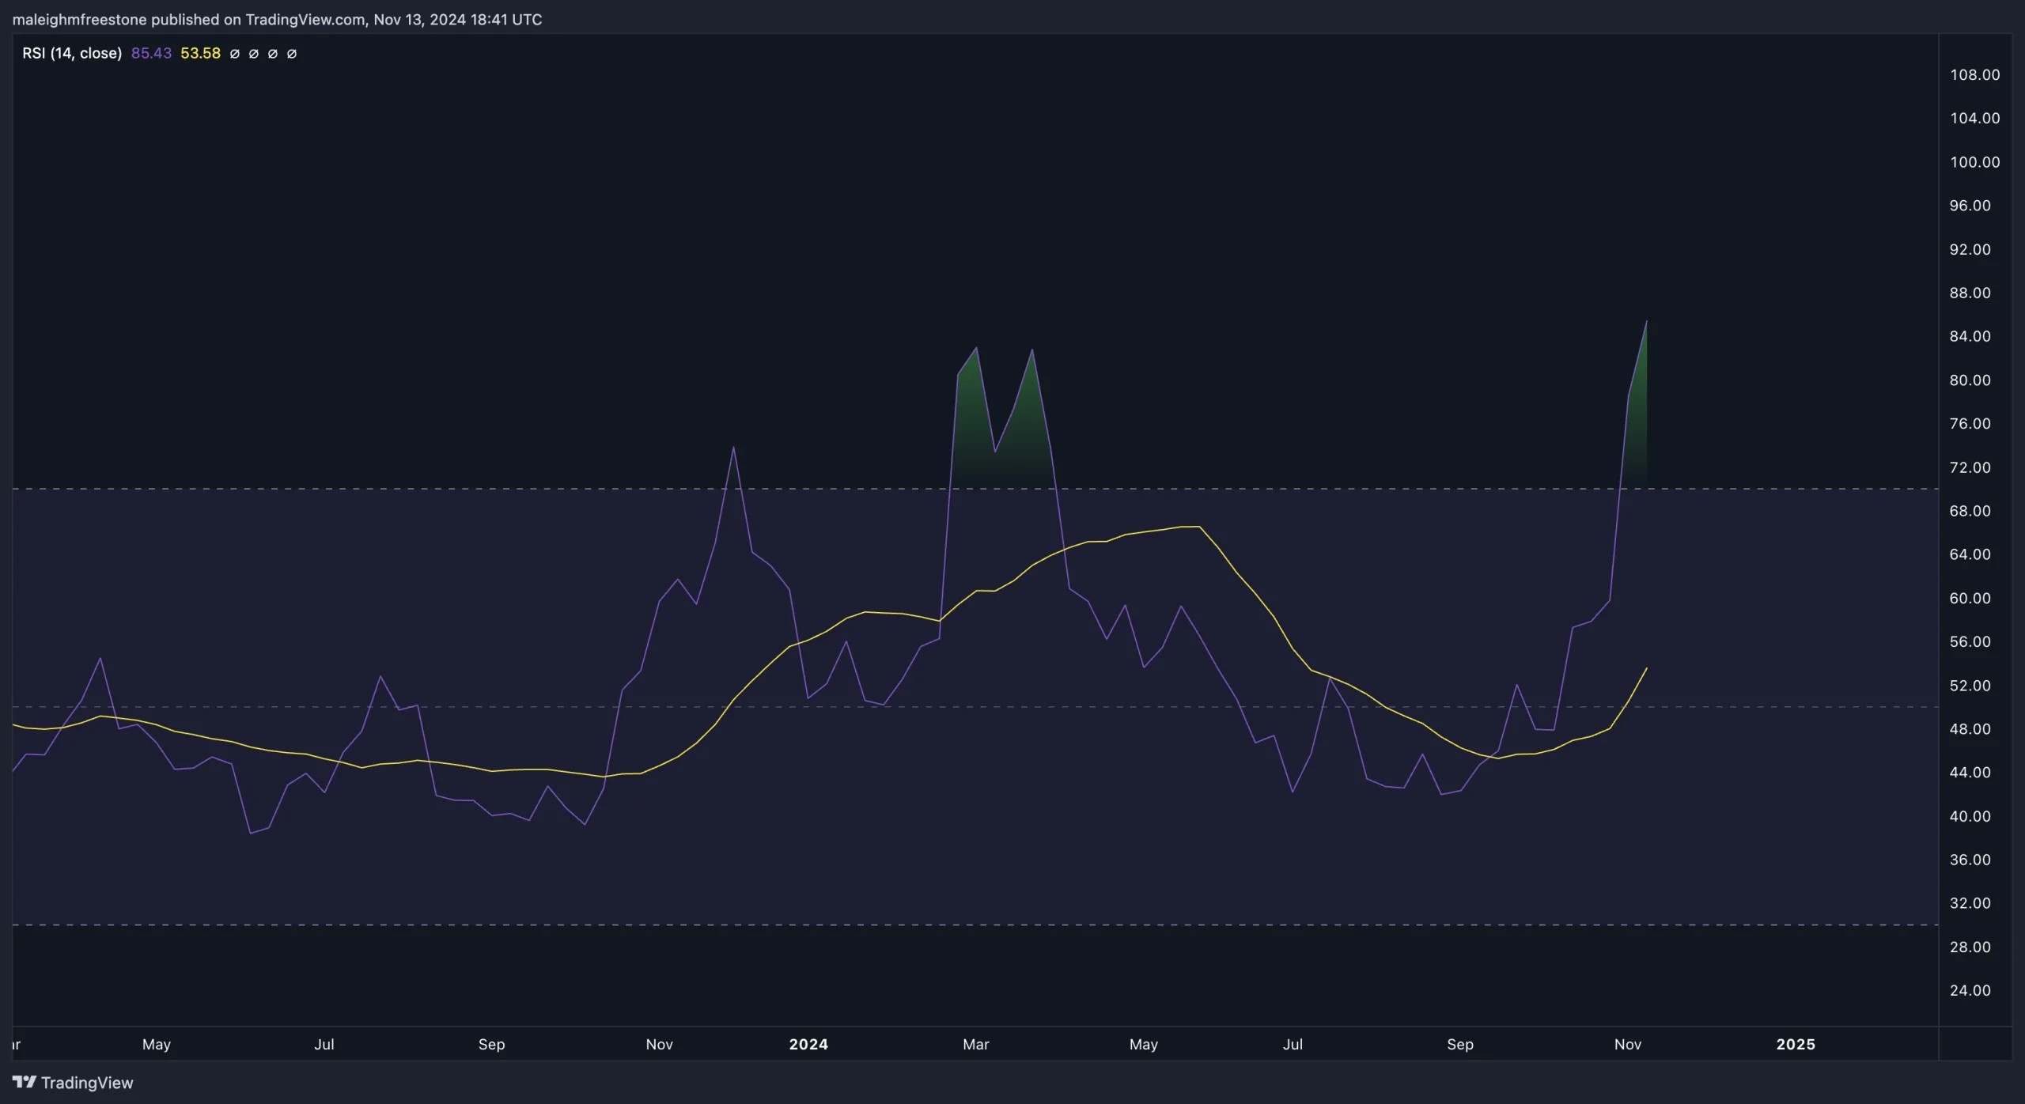Click the yellow RSI-based MA value 53.58
Screen dimensions: 2025x1104
(200, 53)
